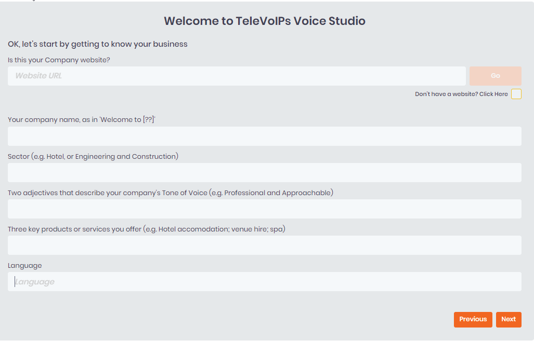The image size is (534, 341).
Task: Proceed with the Next button
Action: pyautogui.click(x=509, y=320)
